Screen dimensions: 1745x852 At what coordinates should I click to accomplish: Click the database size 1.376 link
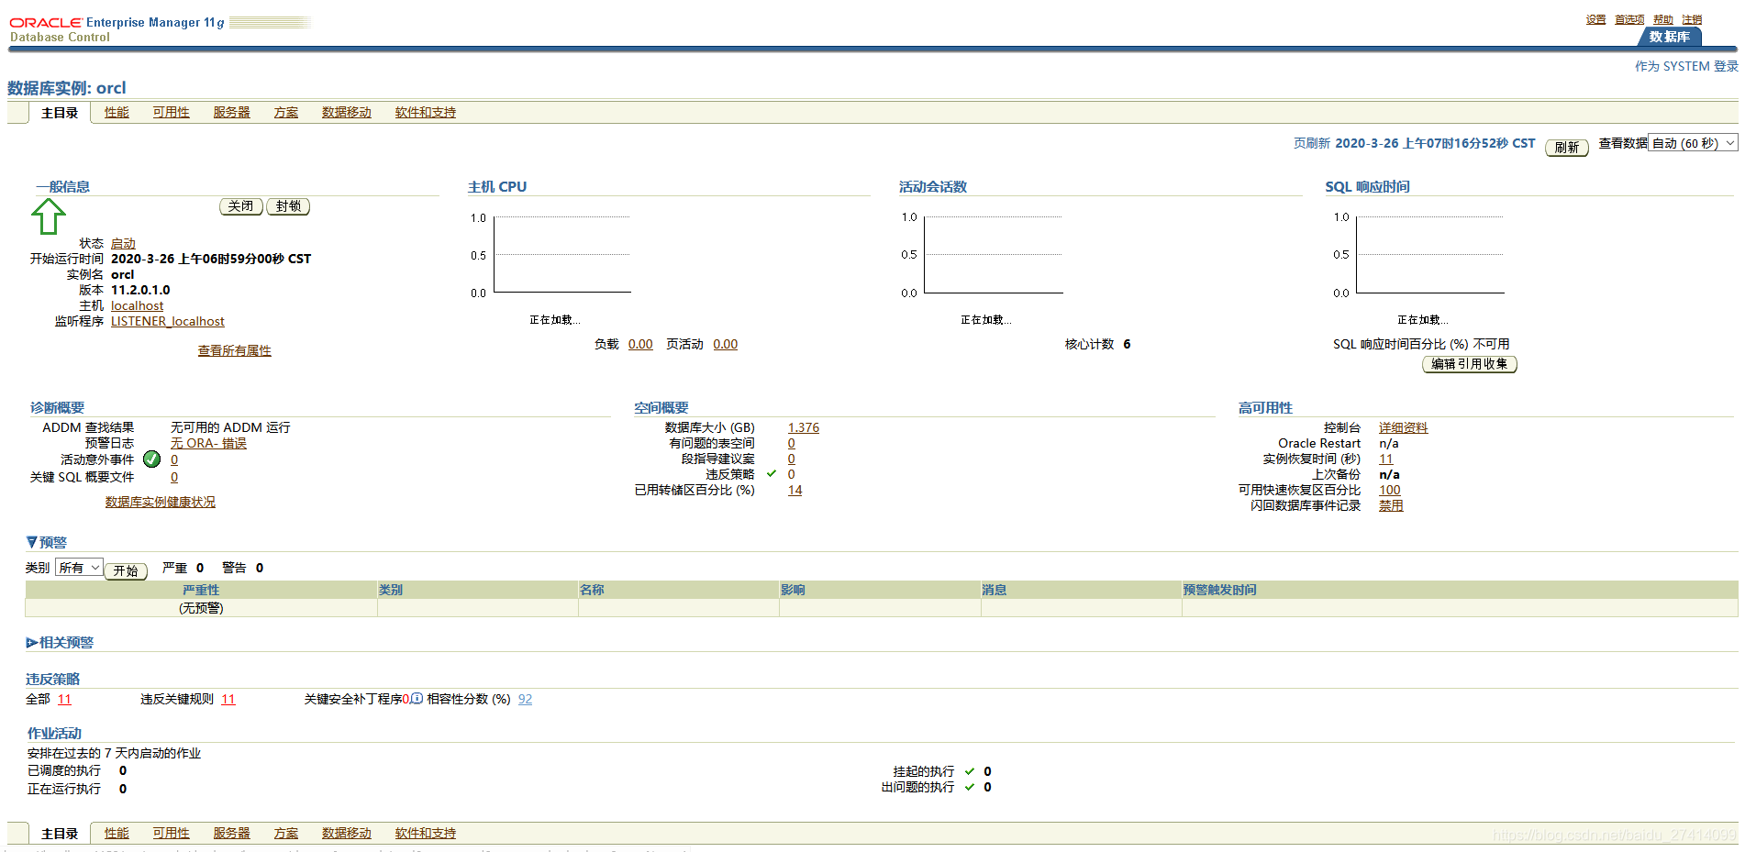[x=804, y=427]
